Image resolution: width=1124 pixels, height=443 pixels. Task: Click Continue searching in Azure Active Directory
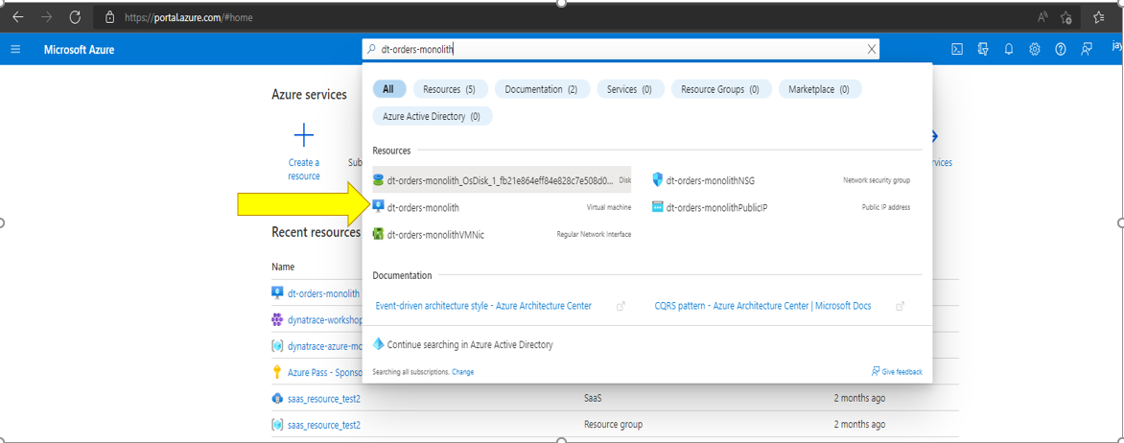[469, 344]
